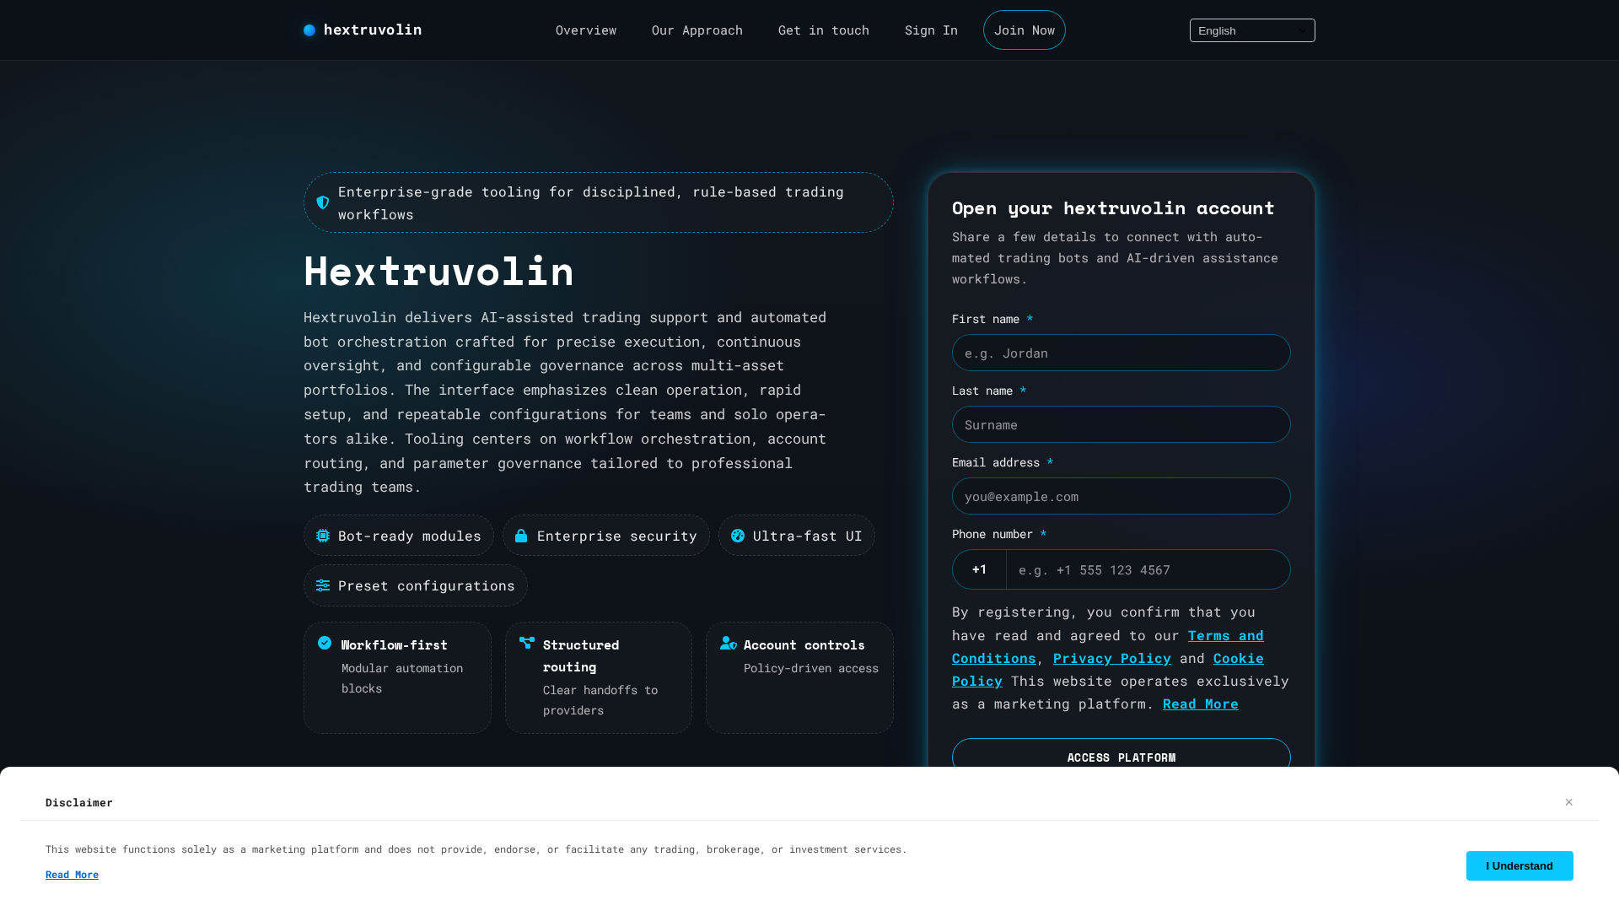
Task: Click the routing nodes icon on Structured routing card
Action: pyautogui.click(x=527, y=643)
